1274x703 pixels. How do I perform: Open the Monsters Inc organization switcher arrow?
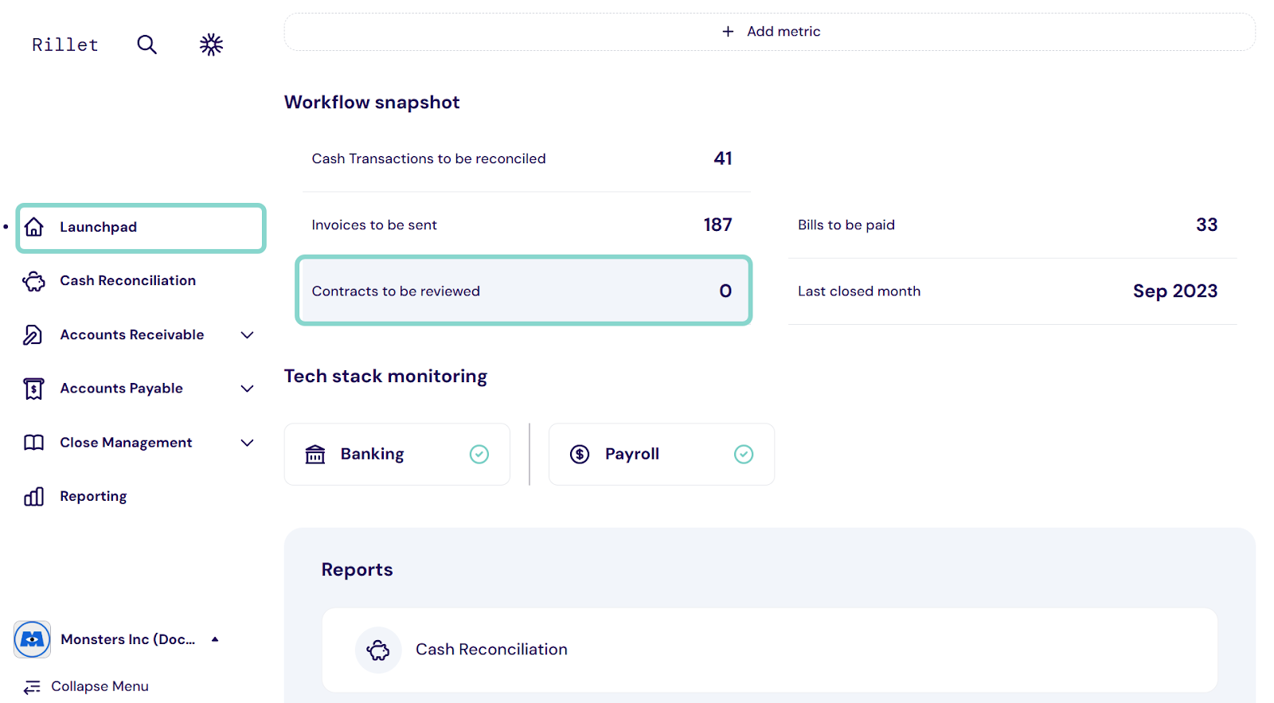coord(215,639)
